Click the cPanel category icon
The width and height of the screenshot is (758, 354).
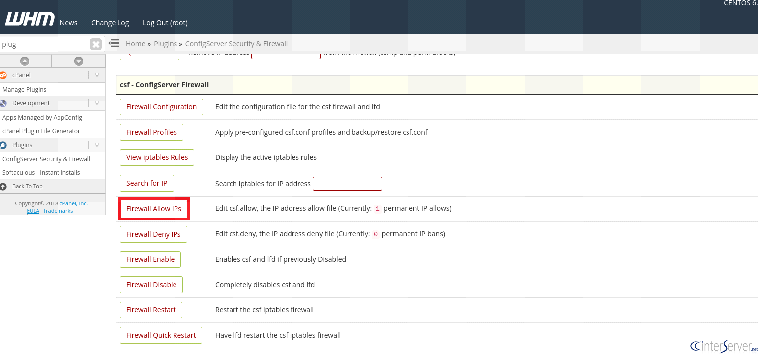pyautogui.click(x=3, y=75)
